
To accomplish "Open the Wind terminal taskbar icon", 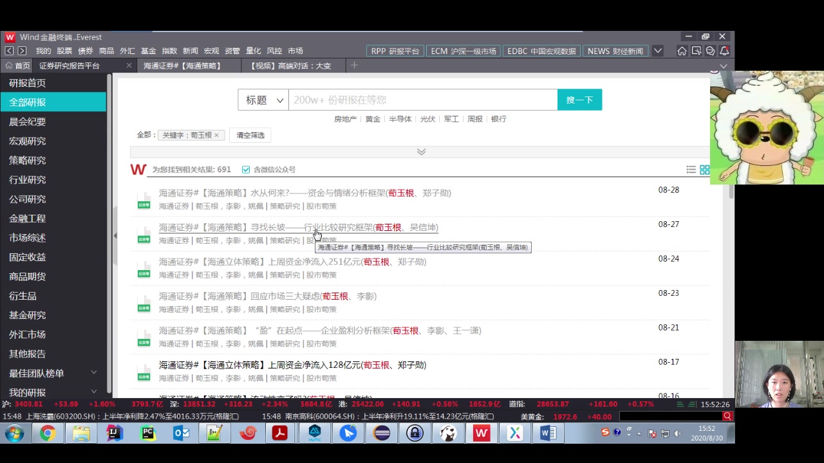I will pos(481,433).
